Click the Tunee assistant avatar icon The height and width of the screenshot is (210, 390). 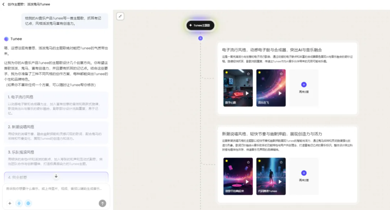point(6,39)
